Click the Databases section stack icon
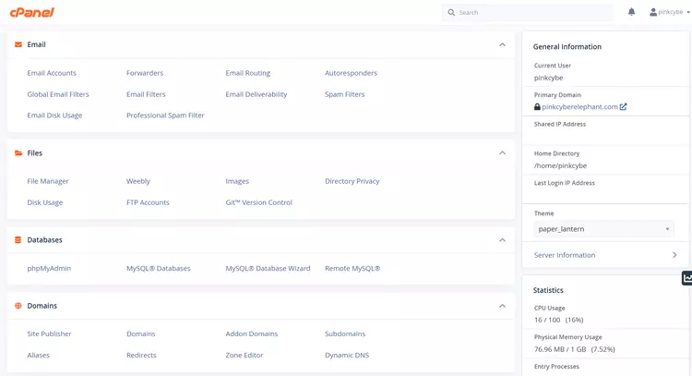The width and height of the screenshot is (692, 376). [18, 240]
